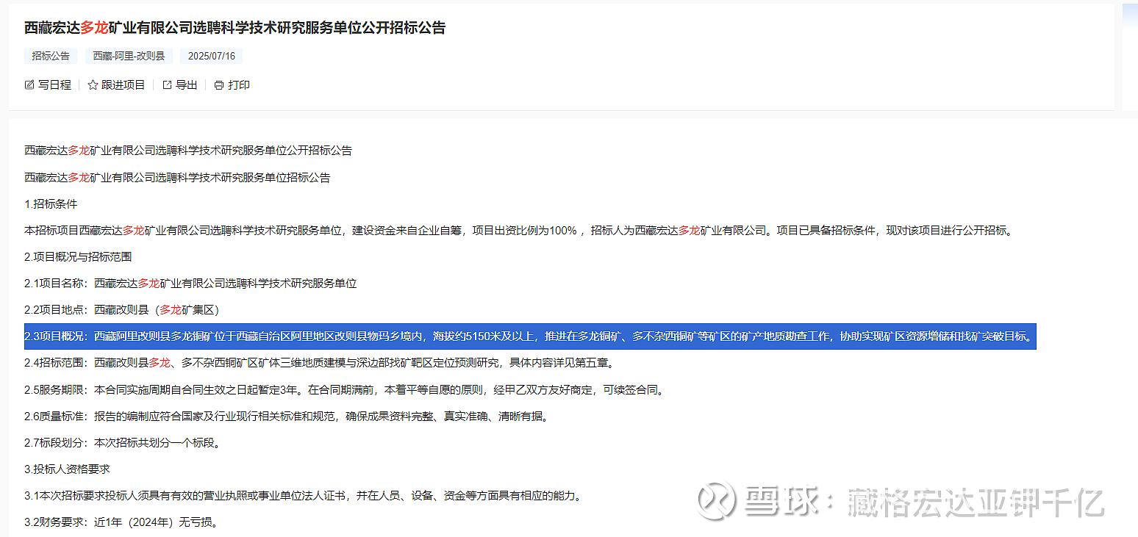Screen dimensions: 1138x537
Task: Click the body line ending 服务单位招标公告
Action: [x=177, y=177]
